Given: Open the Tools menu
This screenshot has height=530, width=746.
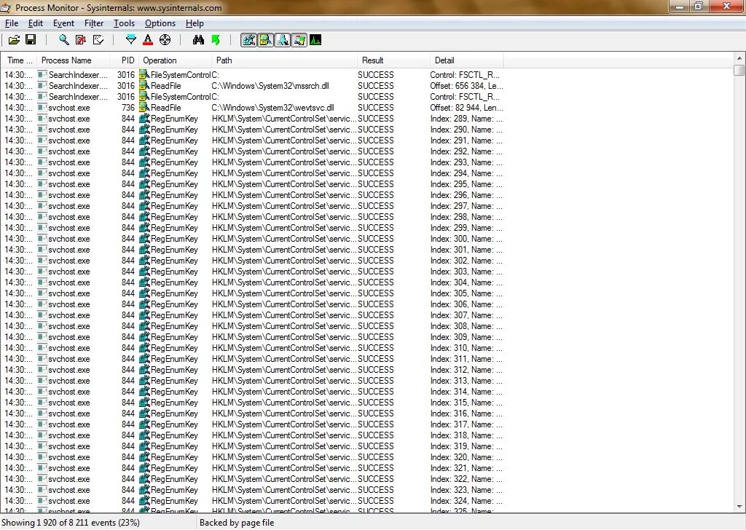Looking at the screenshot, I should point(124,23).
